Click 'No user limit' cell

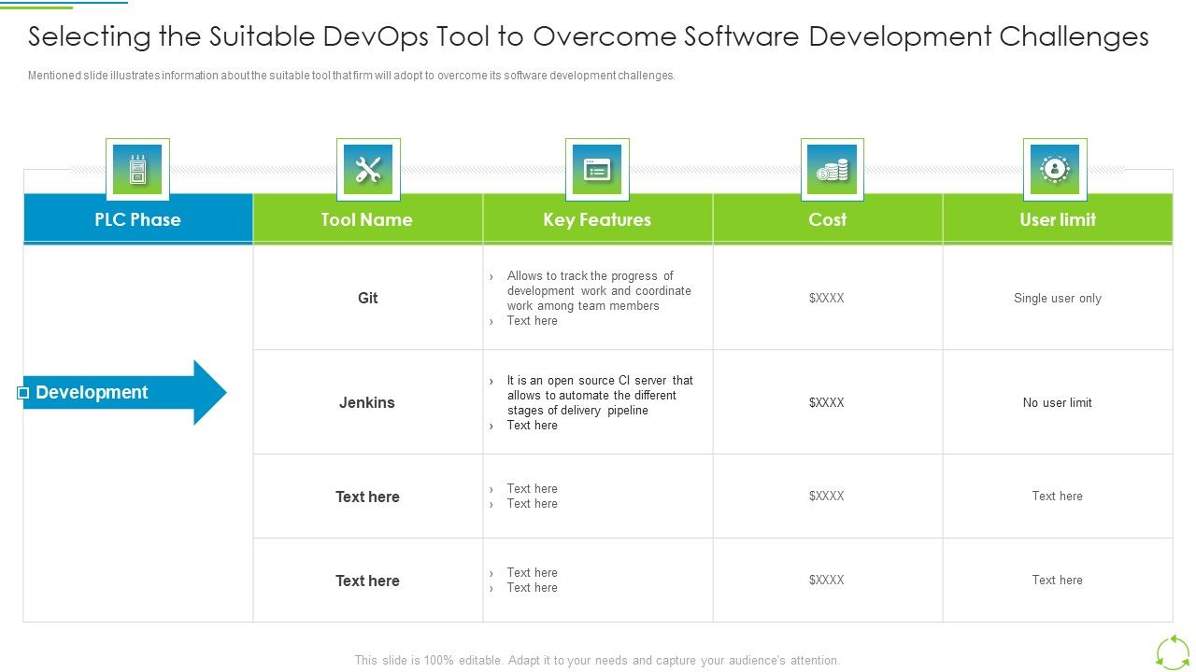(x=1058, y=402)
